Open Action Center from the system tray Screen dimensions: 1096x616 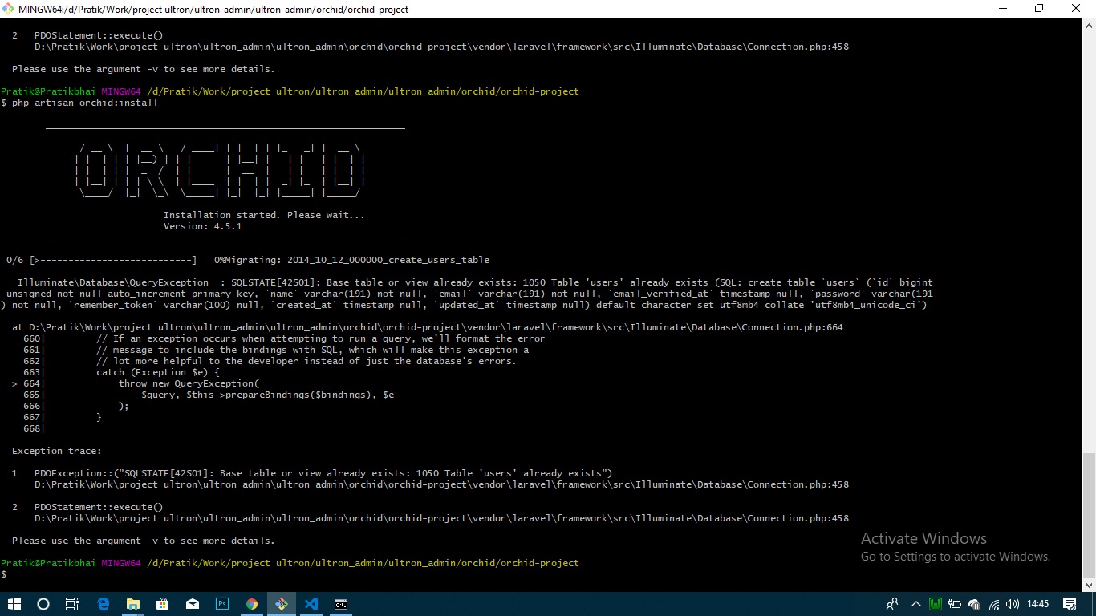(x=1070, y=604)
